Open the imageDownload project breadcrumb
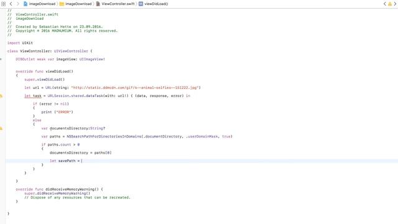Viewport: 398px width, 224px height. [39, 4]
